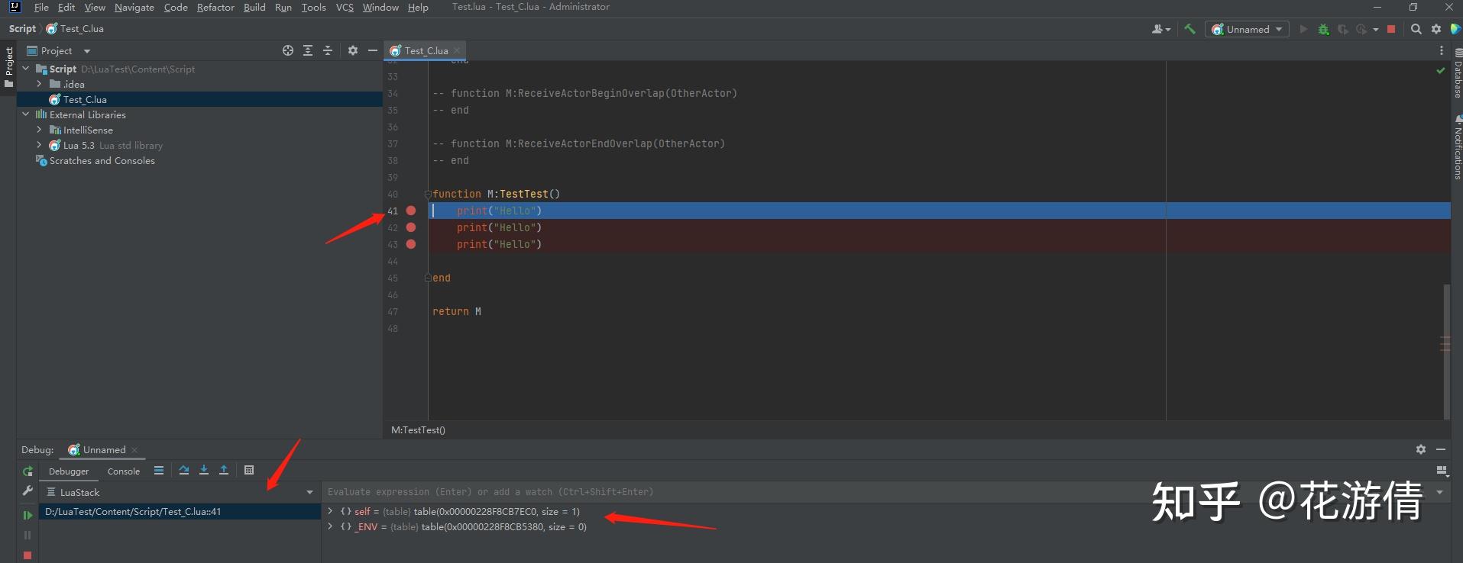Click Collapse All icon in Project panel

point(328,50)
